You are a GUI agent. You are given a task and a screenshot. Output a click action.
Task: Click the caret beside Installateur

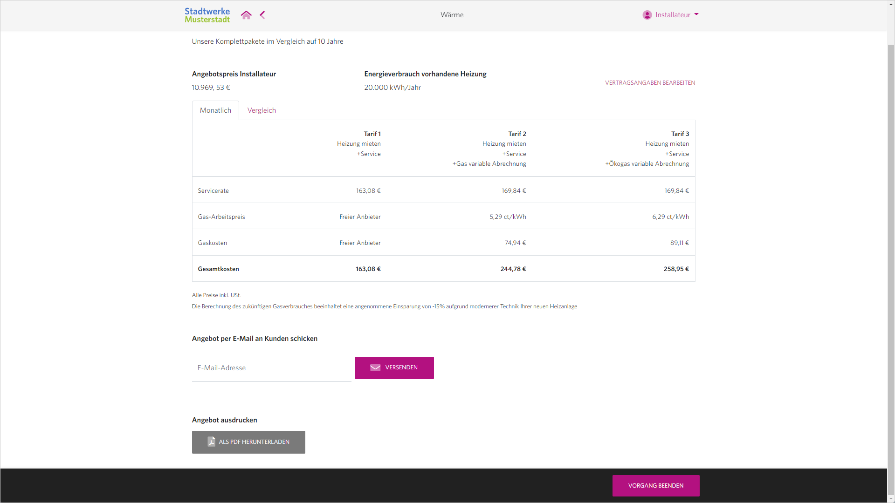tap(696, 14)
